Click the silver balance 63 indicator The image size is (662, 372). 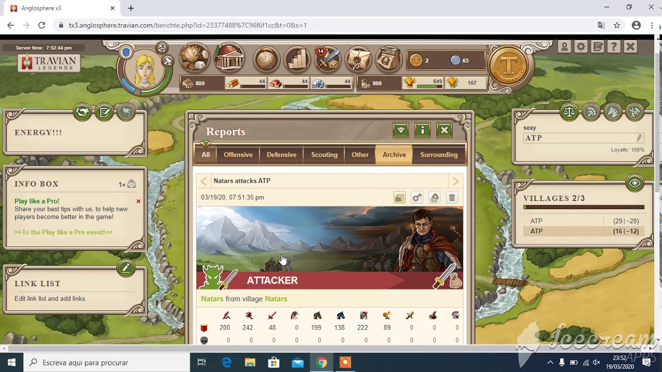point(460,60)
